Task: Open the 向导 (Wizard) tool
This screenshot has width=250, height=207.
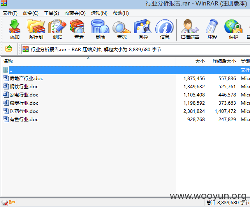Action: [143, 26]
